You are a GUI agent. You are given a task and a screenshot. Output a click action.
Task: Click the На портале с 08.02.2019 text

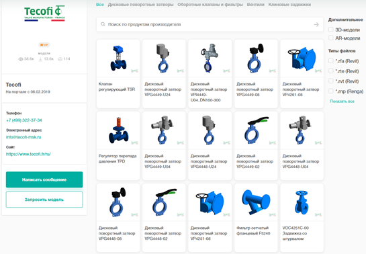point(28,92)
